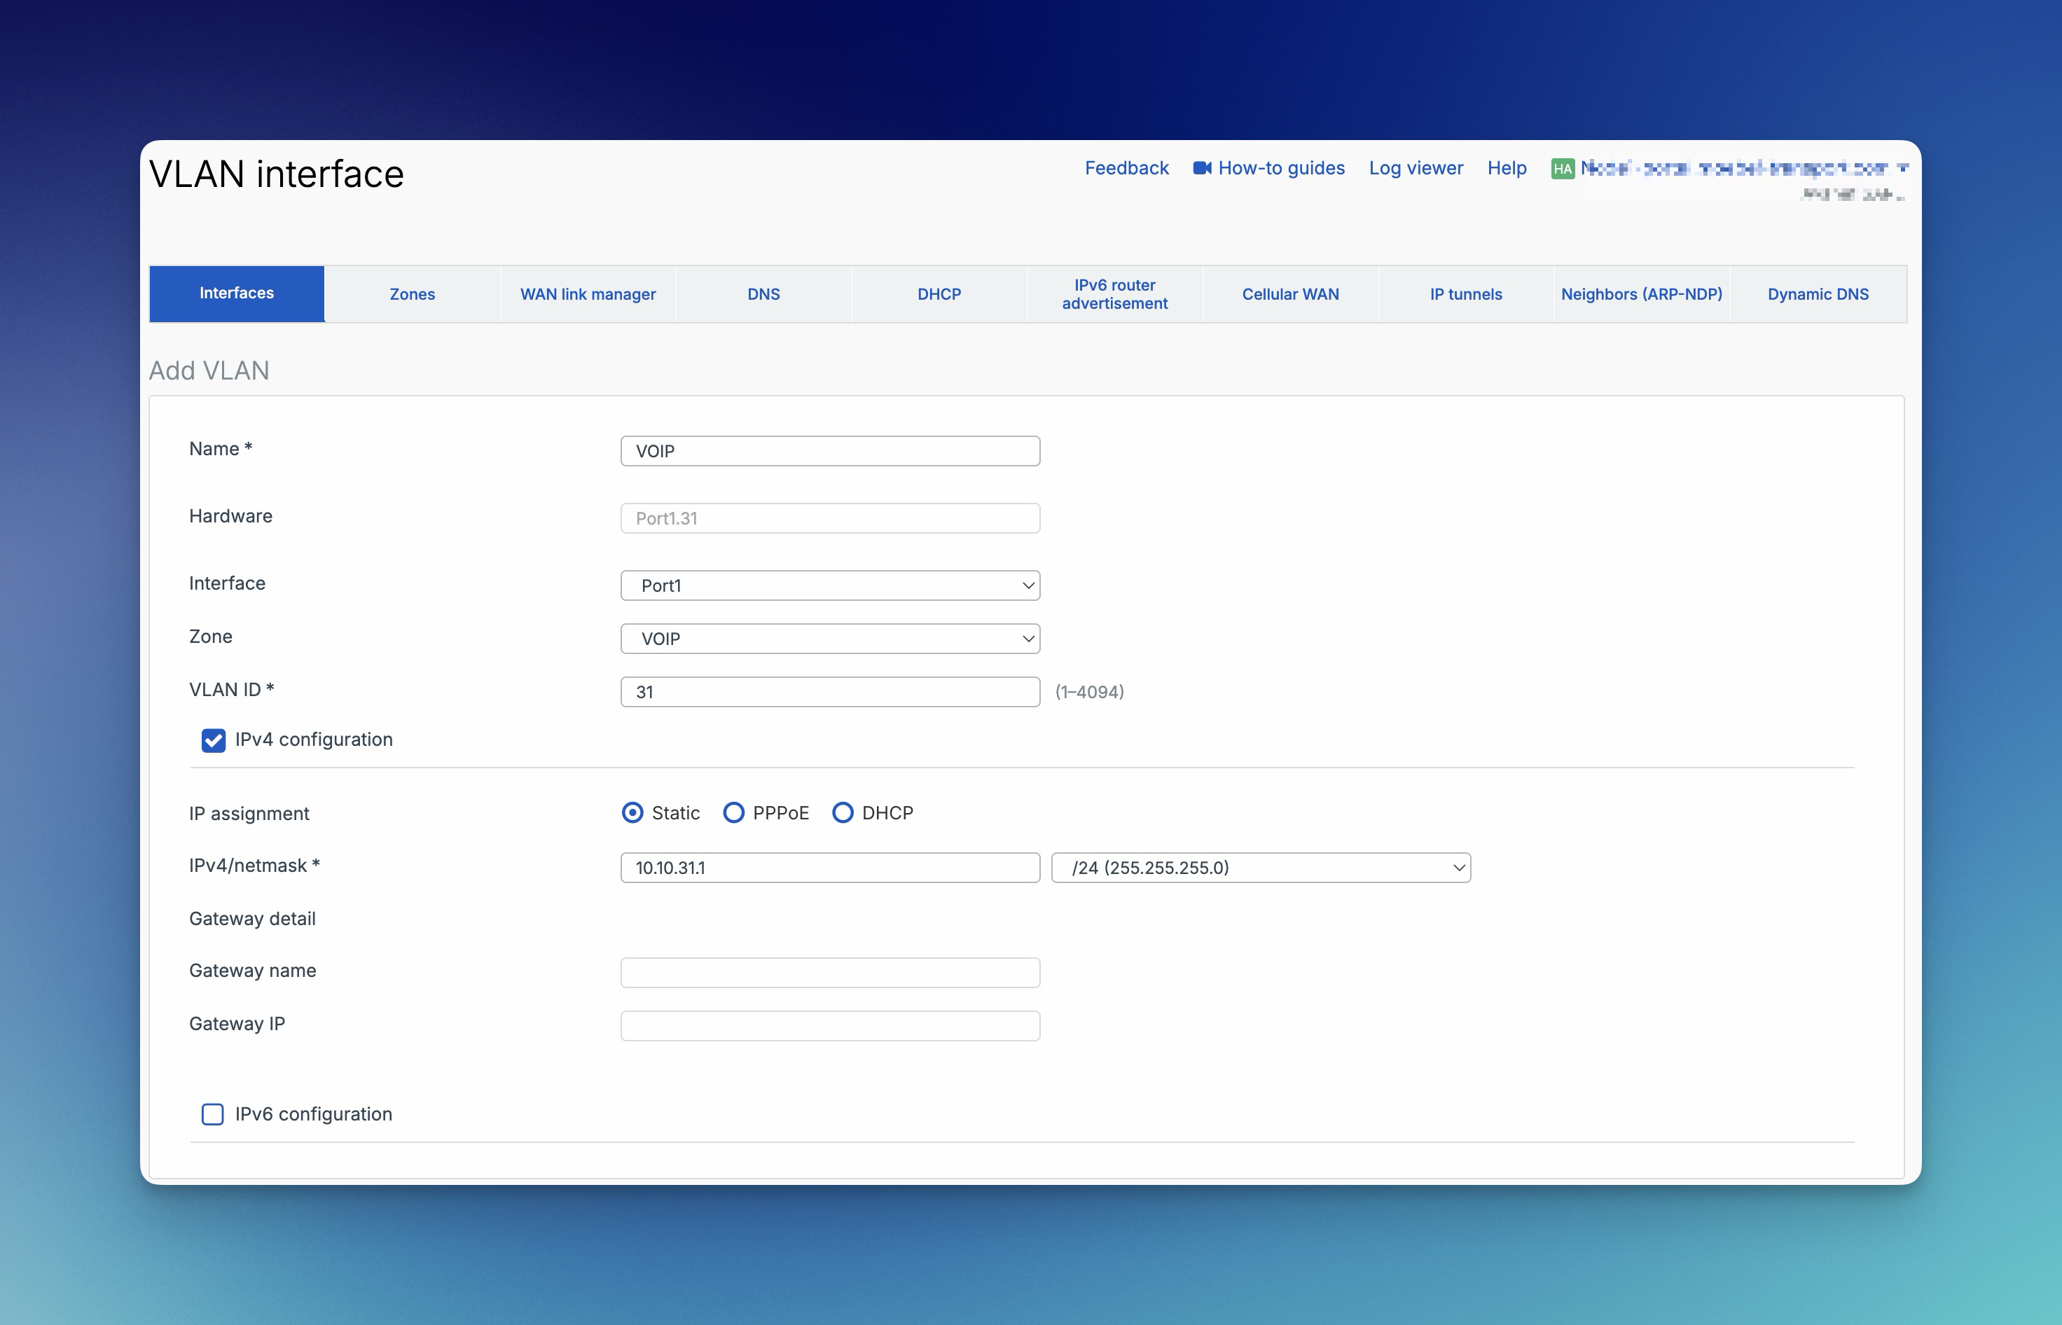This screenshot has width=2062, height=1325.
Task: Open the How-to guides link
Action: 1281,168
